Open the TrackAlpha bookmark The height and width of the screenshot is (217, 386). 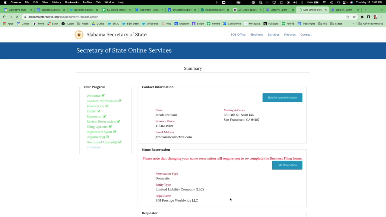click(306, 24)
